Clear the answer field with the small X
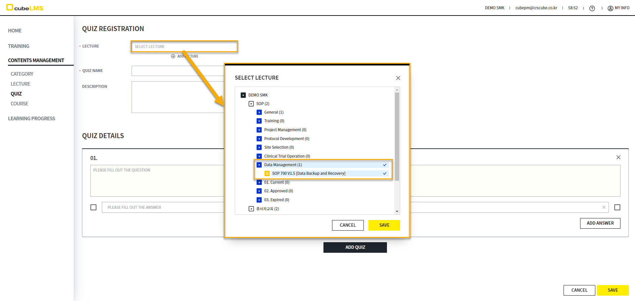The image size is (635, 301). tap(604, 207)
